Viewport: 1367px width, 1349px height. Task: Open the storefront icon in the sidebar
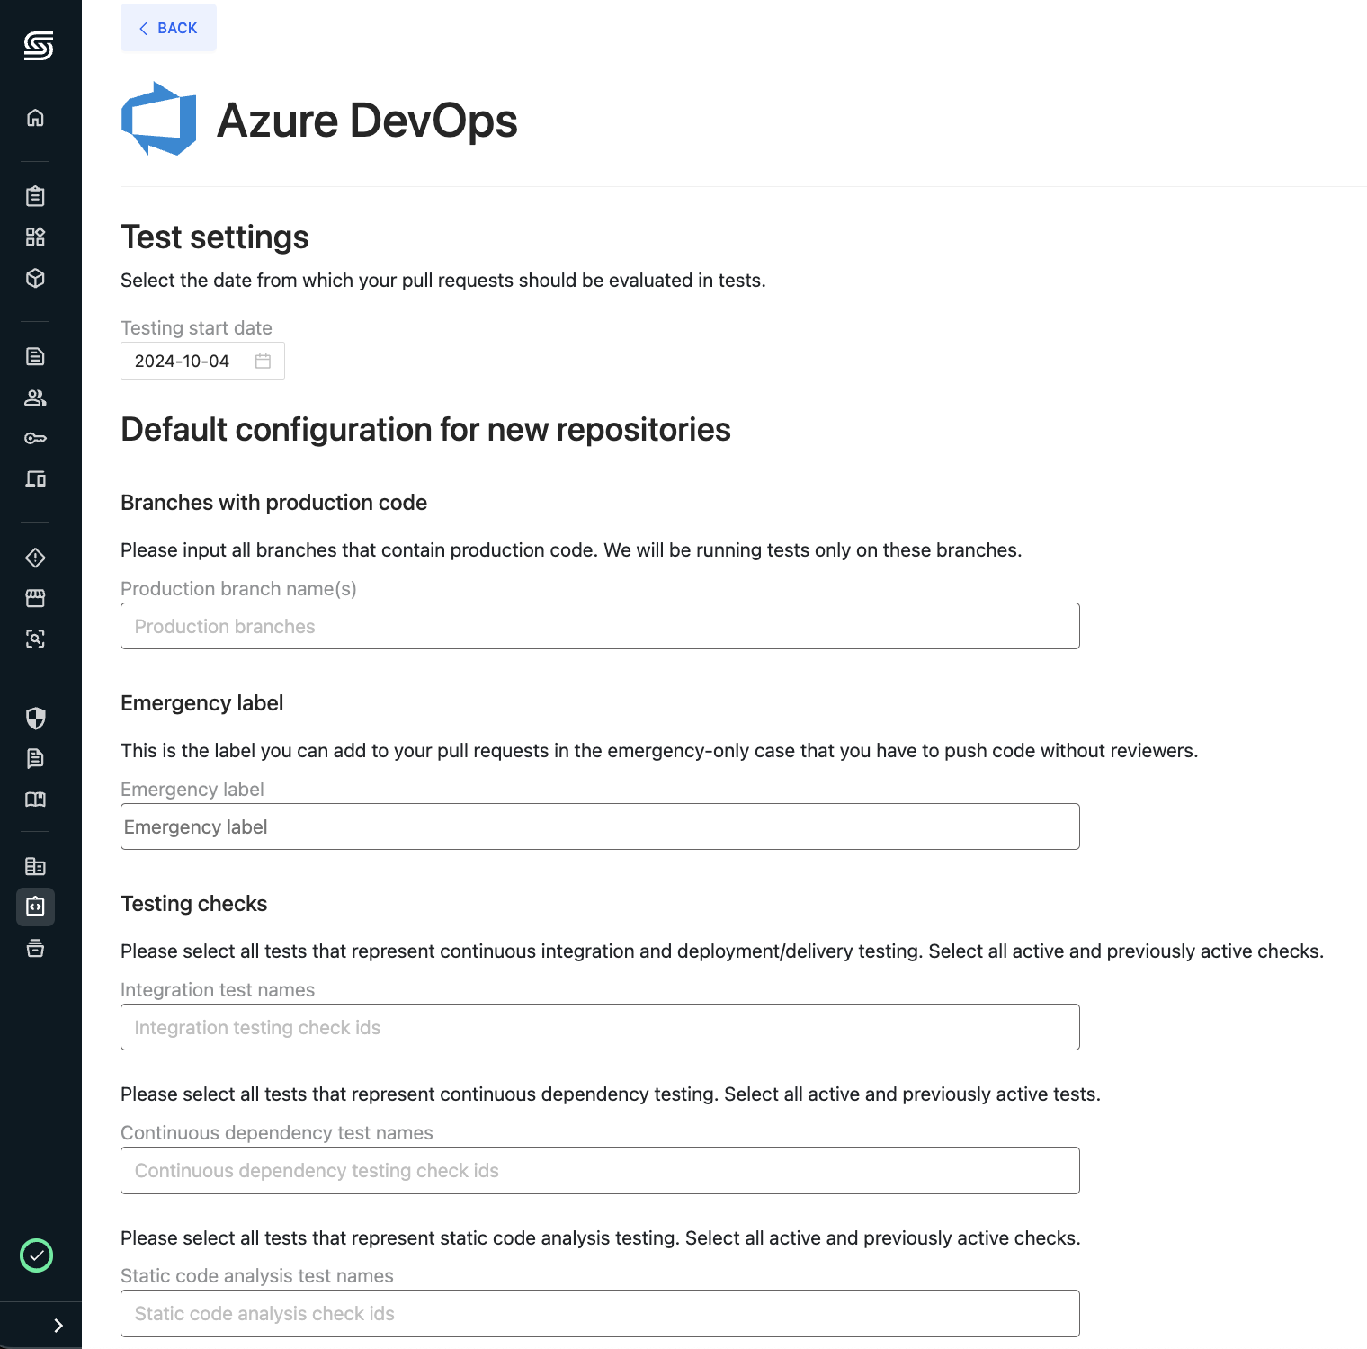pyautogui.click(x=35, y=598)
